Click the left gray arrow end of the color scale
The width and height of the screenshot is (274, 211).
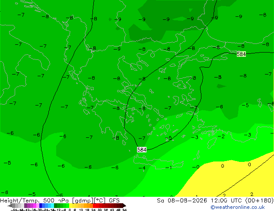[10, 206]
